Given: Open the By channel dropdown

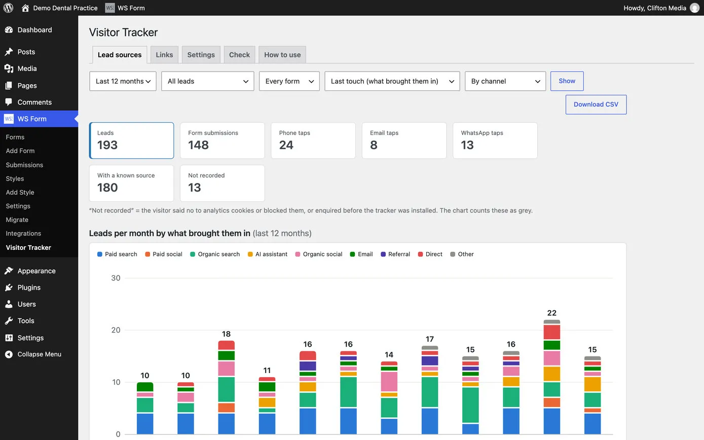Looking at the screenshot, I should [x=505, y=81].
